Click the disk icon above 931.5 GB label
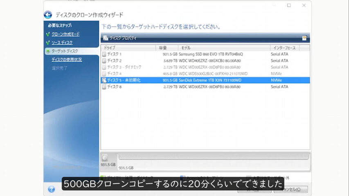Viewport: 349px width, 196px height. pos(105,157)
